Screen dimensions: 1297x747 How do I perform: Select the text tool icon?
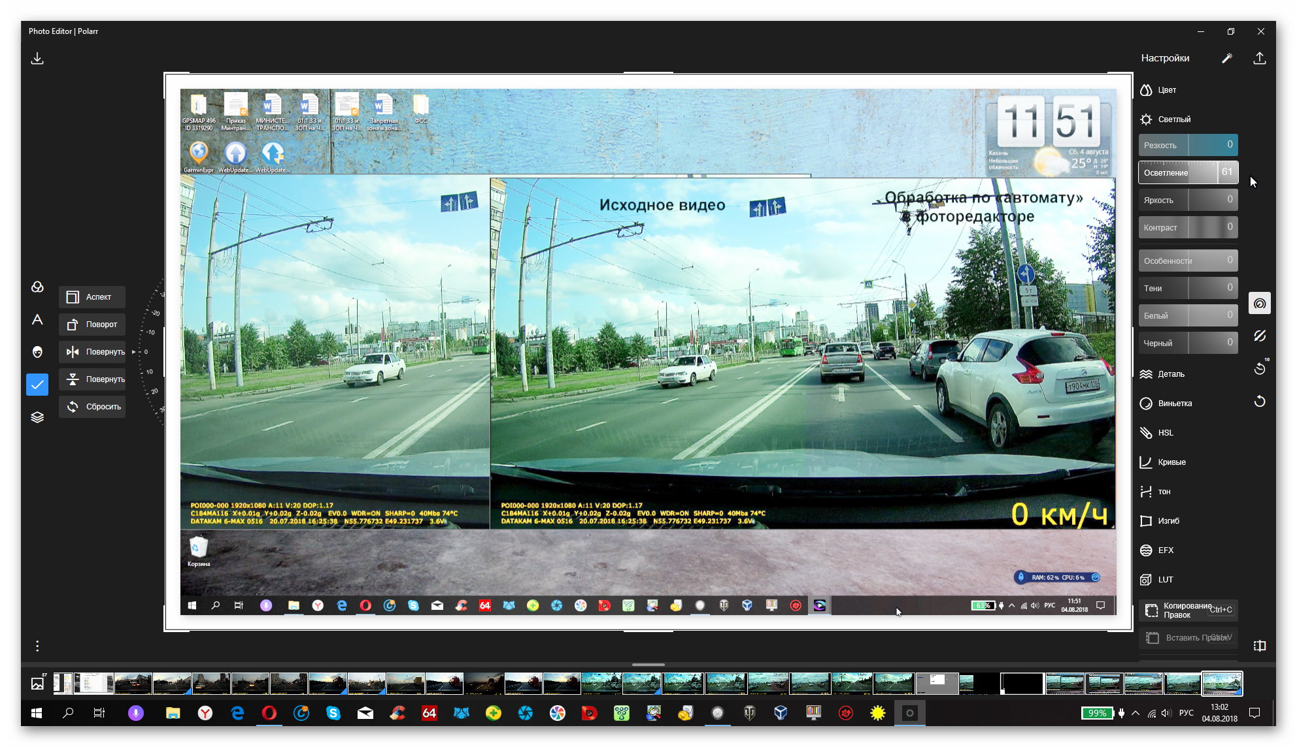[x=37, y=319]
